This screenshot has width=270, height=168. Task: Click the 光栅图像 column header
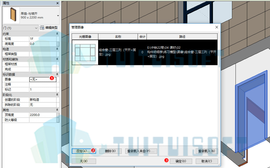click(x=85, y=37)
